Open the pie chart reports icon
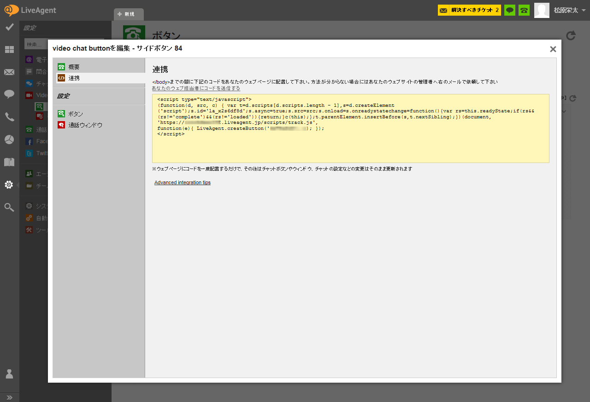This screenshot has height=402, width=590. click(x=9, y=140)
